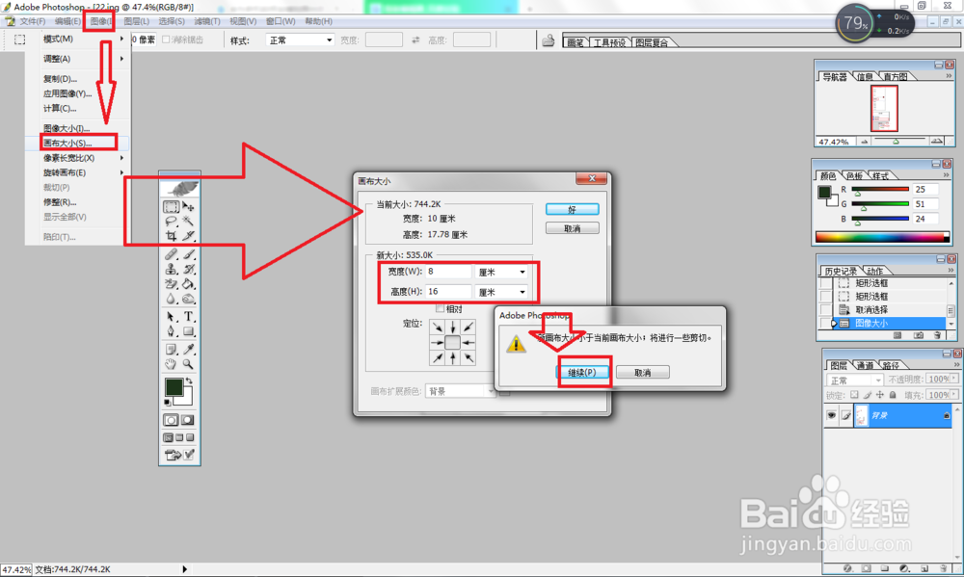Set history brush source for 取消选择 state

[x=826, y=309]
